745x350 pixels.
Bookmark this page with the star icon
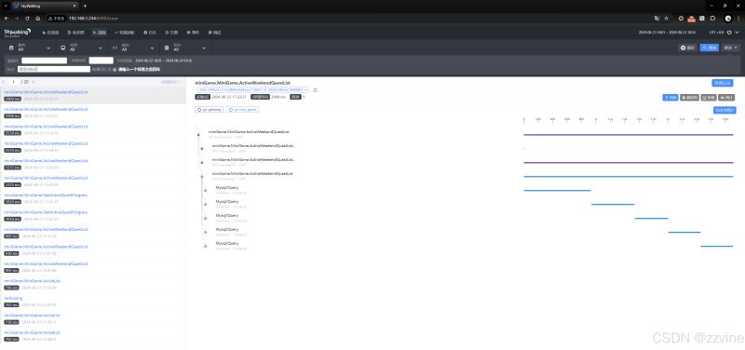(x=666, y=18)
